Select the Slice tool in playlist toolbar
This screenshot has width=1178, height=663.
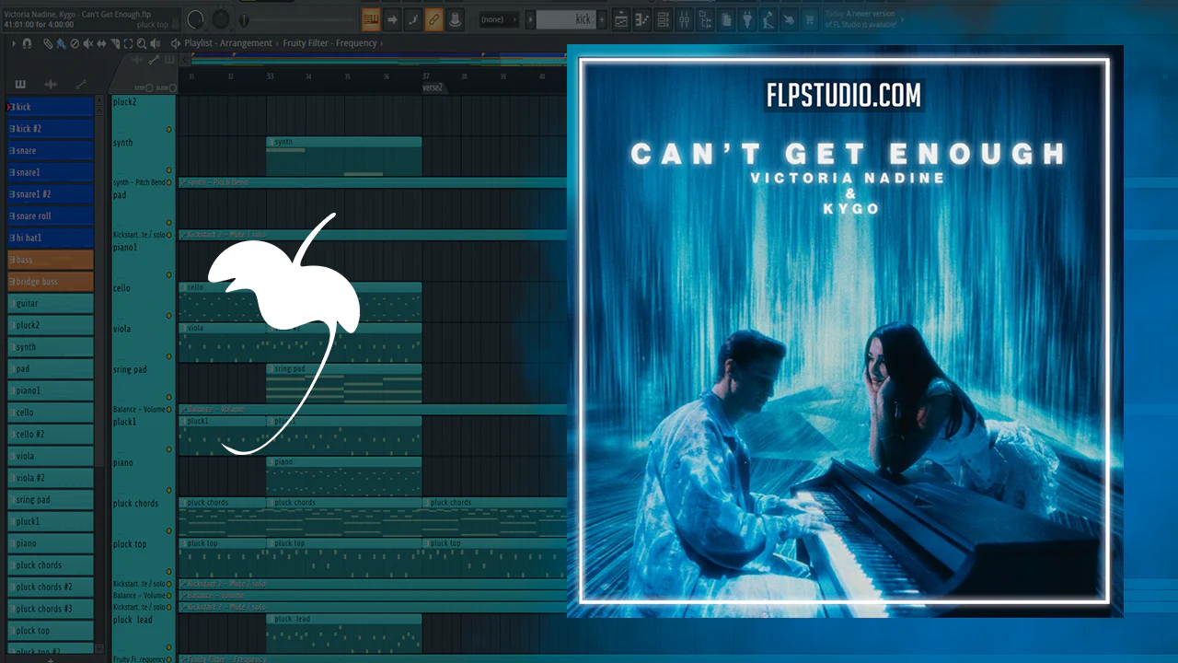pyautogui.click(x=115, y=43)
